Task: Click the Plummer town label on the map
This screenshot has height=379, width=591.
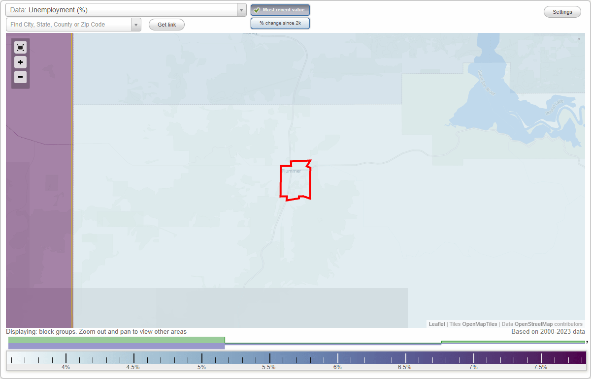Action: [x=291, y=171]
